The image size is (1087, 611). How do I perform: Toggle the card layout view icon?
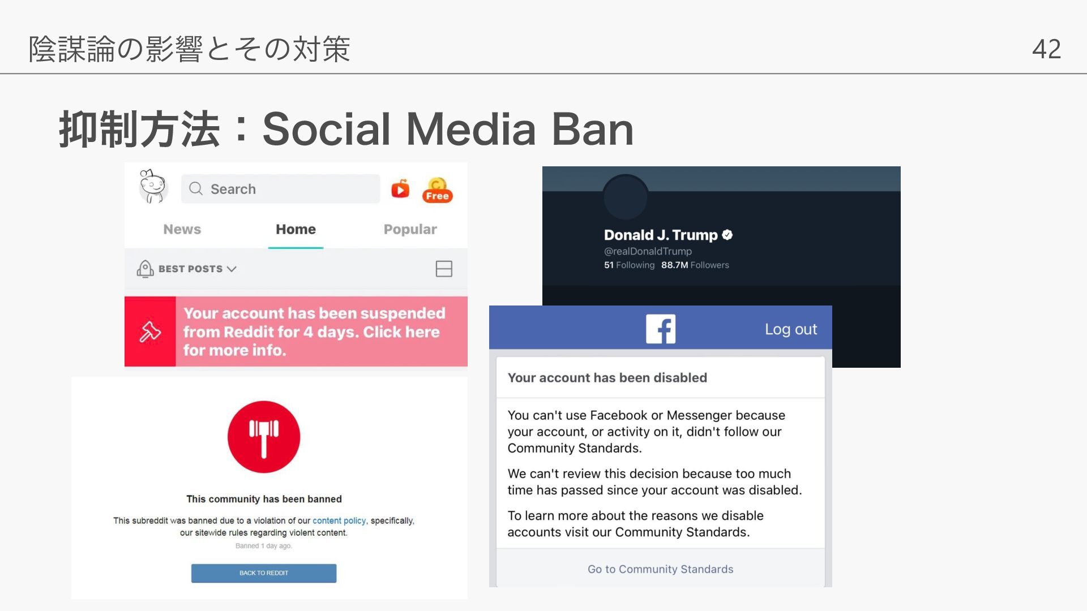(x=444, y=269)
